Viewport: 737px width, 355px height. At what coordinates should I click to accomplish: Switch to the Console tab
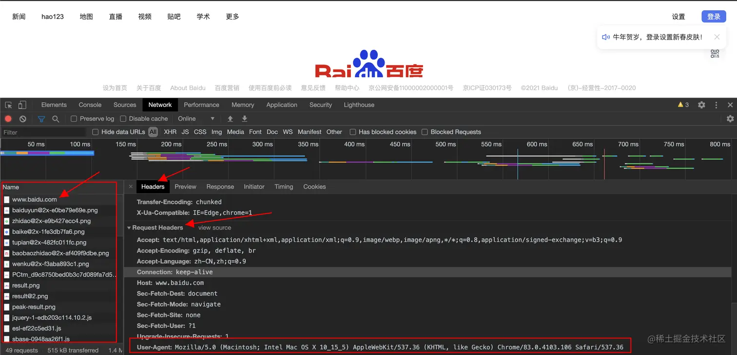(x=90, y=105)
